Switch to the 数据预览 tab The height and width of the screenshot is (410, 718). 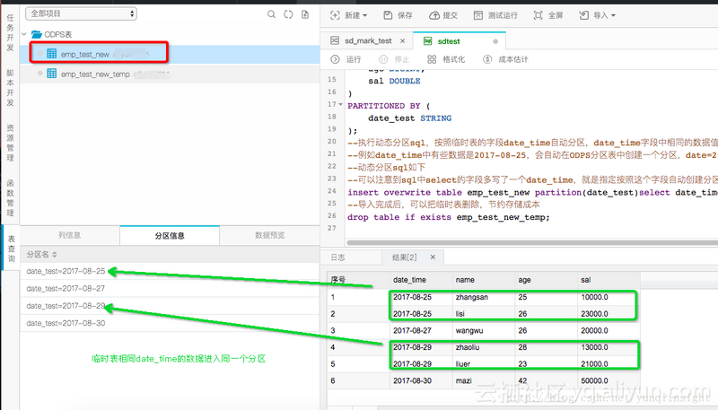(x=270, y=235)
